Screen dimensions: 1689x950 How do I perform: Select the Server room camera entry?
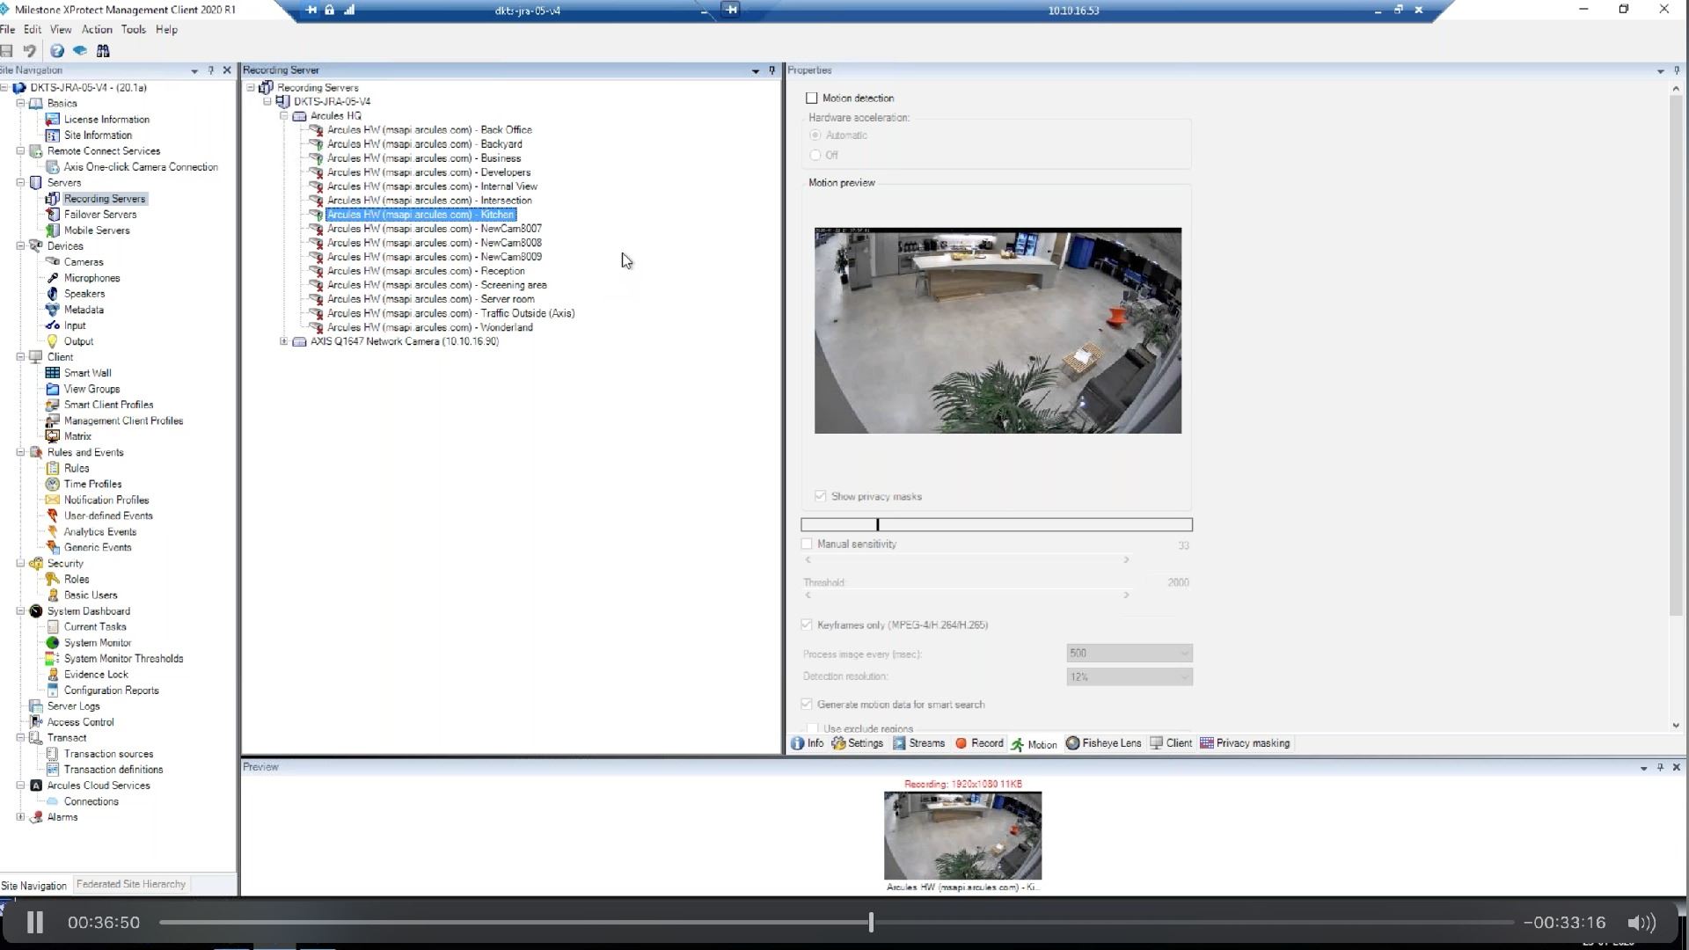tap(430, 299)
